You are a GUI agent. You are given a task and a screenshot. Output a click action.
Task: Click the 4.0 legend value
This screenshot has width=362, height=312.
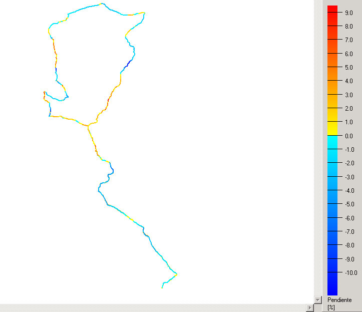click(x=349, y=81)
